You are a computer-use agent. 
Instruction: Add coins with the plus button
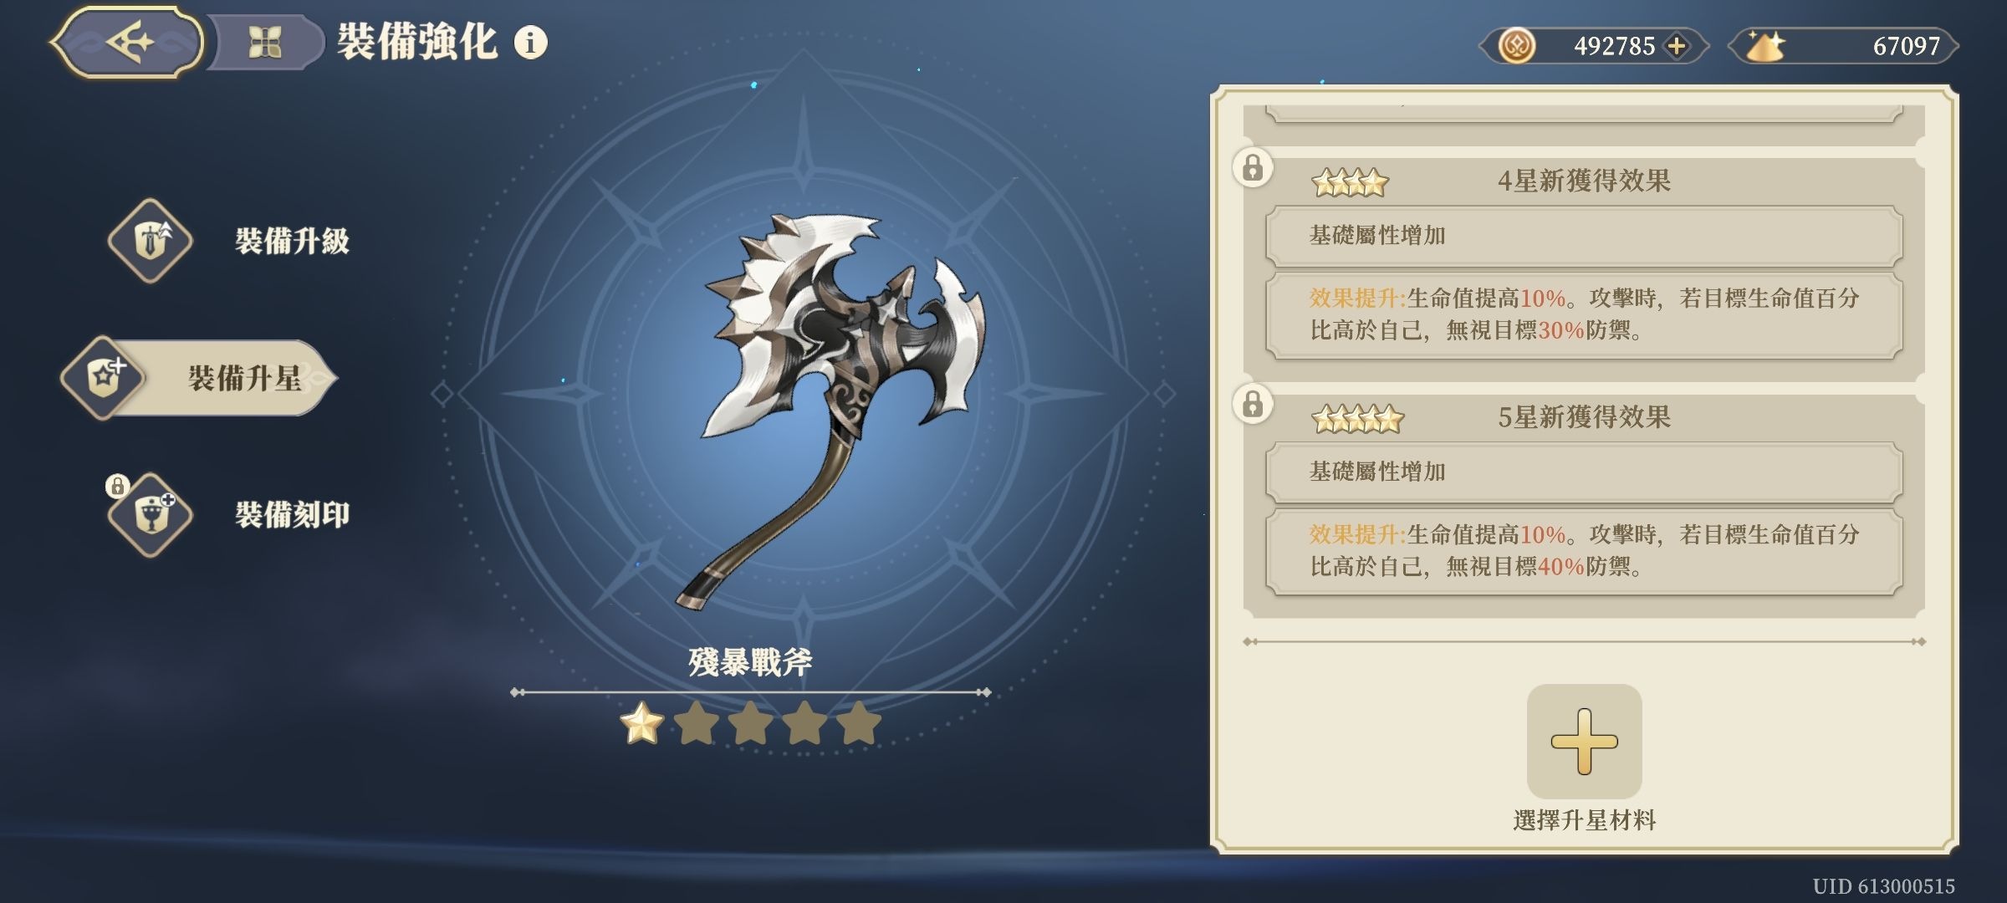click(1676, 46)
